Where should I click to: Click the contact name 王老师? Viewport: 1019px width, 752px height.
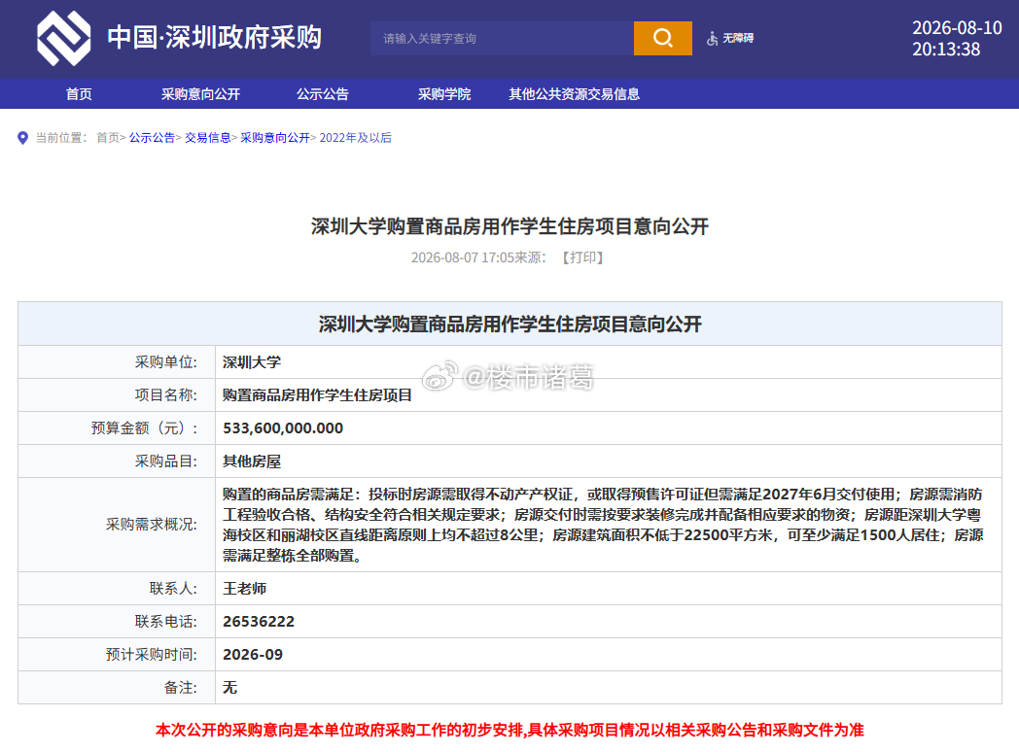[245, 589]
